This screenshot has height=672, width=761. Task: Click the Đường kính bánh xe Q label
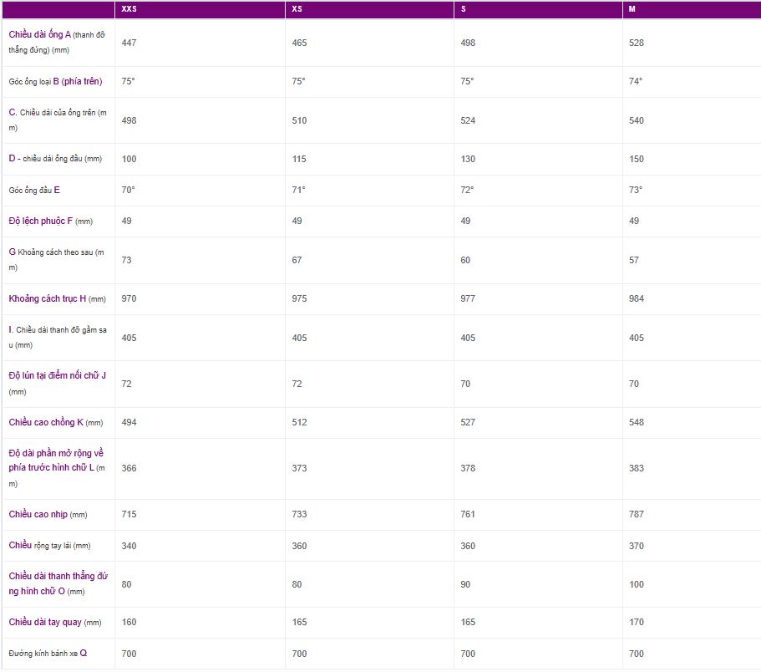pos(48,654)
